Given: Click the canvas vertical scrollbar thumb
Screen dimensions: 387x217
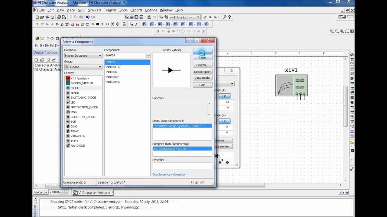Looking at the screenshot, I should pyautogui.click(x=345, y=106).
